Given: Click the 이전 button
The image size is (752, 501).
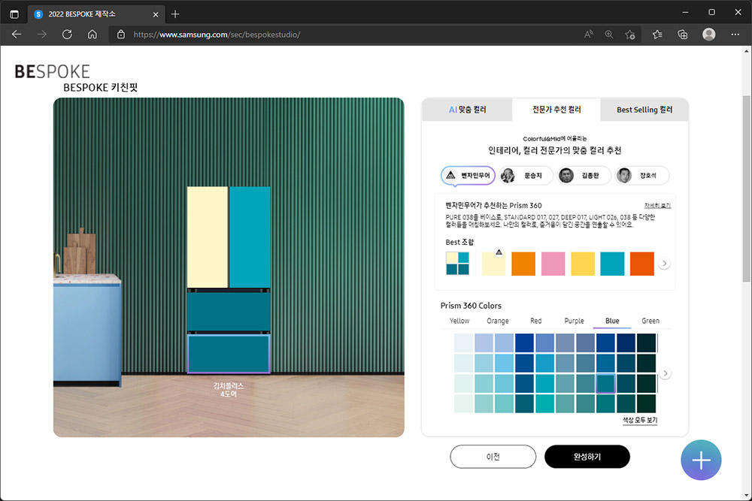Looking at the screenshot, I should (493, 457).
